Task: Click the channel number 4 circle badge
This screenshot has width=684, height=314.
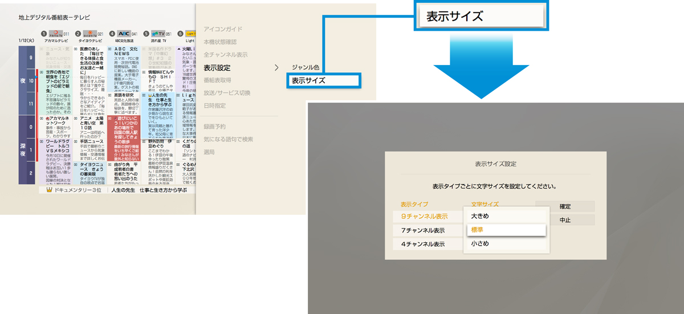Action: [112, 34]
